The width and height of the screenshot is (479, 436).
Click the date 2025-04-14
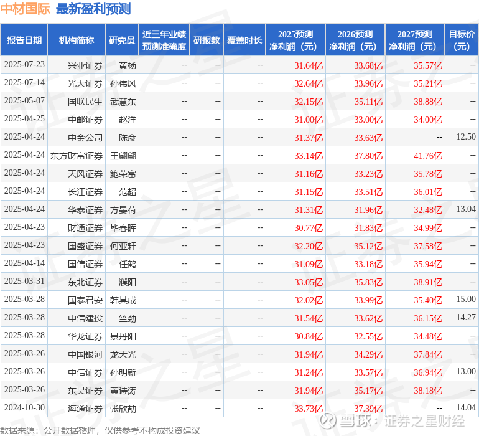24,263
